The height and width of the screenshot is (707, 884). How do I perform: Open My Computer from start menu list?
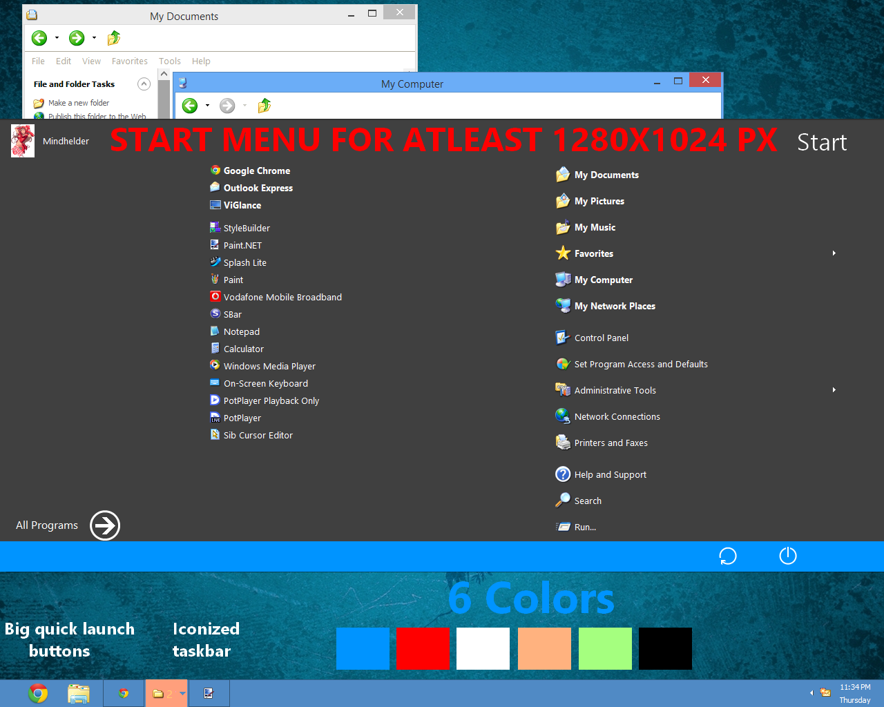click(x=594, y=280)
